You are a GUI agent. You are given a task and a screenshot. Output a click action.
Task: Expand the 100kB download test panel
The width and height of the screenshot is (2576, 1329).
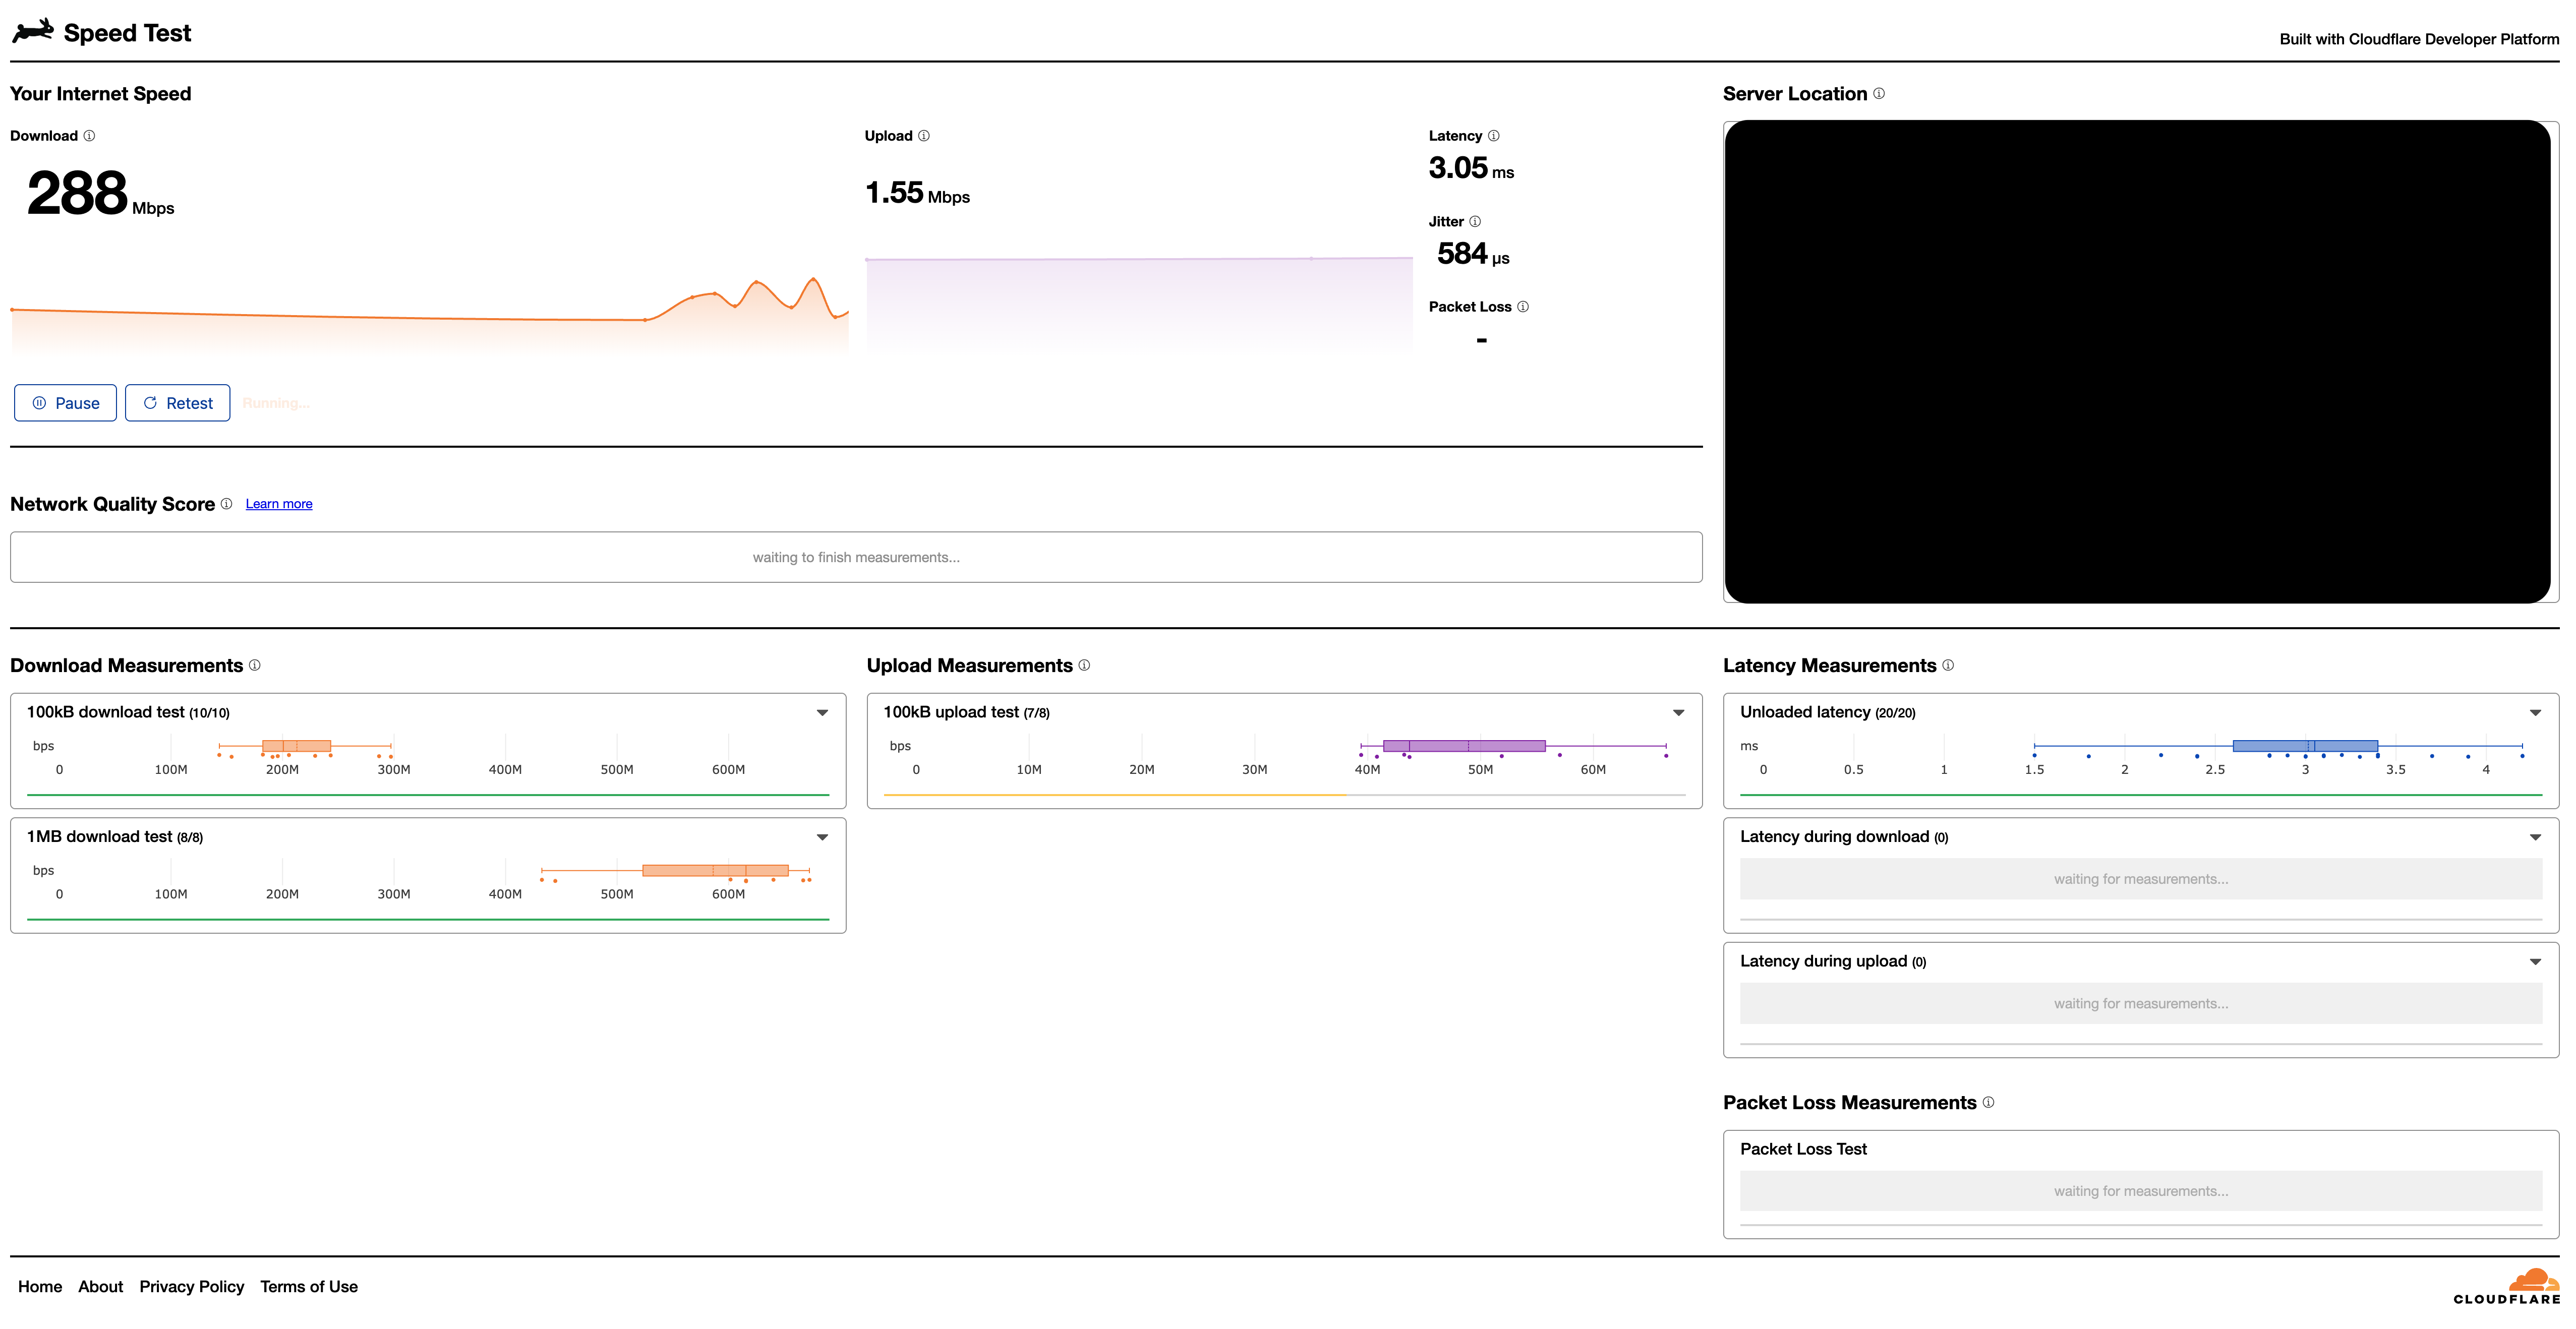(822, 713)
